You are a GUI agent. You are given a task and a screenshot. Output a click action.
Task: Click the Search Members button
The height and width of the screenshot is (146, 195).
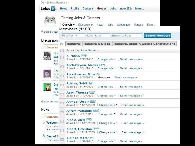pyautogui.click(x=157, y=36)
